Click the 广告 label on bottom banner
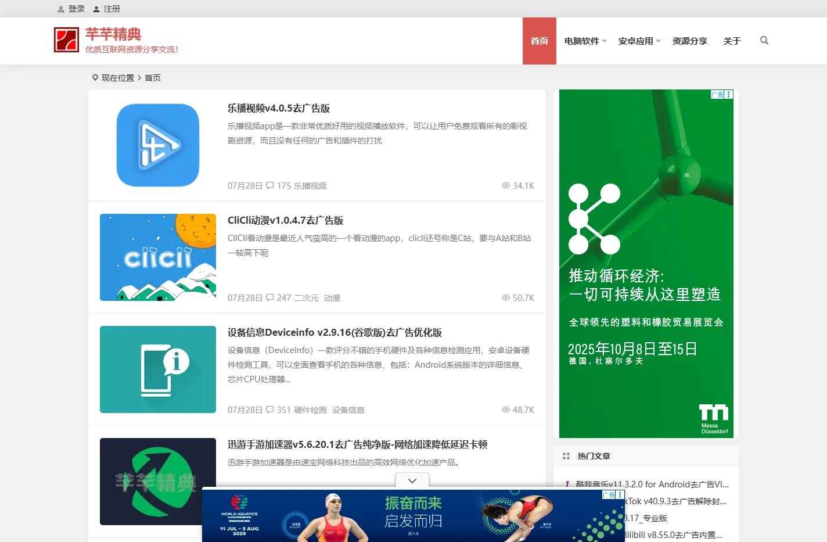The height and width of the screenshot is (542, 827). coord(609,495)
